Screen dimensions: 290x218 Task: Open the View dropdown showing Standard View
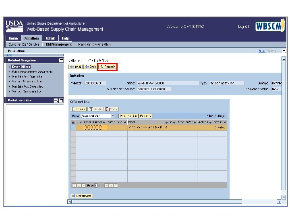[x=97, y=116]
